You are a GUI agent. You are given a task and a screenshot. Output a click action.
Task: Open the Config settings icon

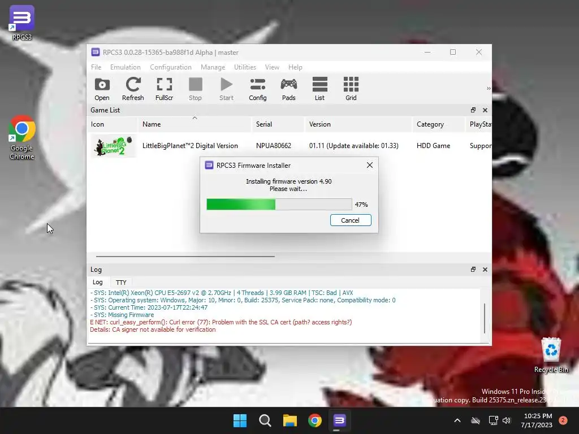click(258, 89)
